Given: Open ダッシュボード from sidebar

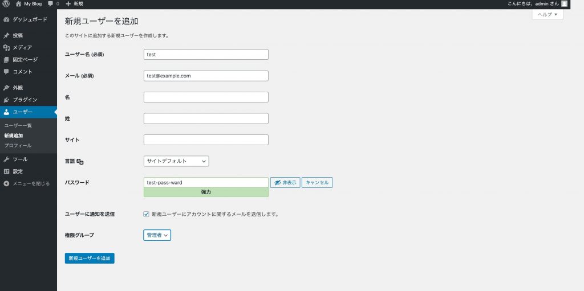Looking at the screenshot, I should click(x=29, y=19).
